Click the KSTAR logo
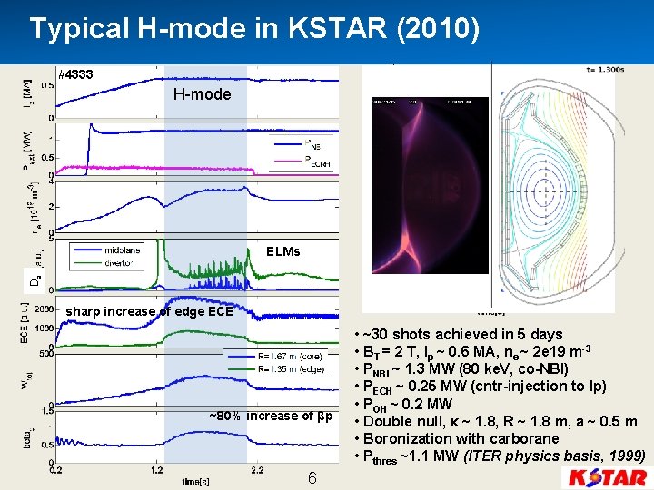The width and height of the screenshot is (654, 490). (608, 478)
